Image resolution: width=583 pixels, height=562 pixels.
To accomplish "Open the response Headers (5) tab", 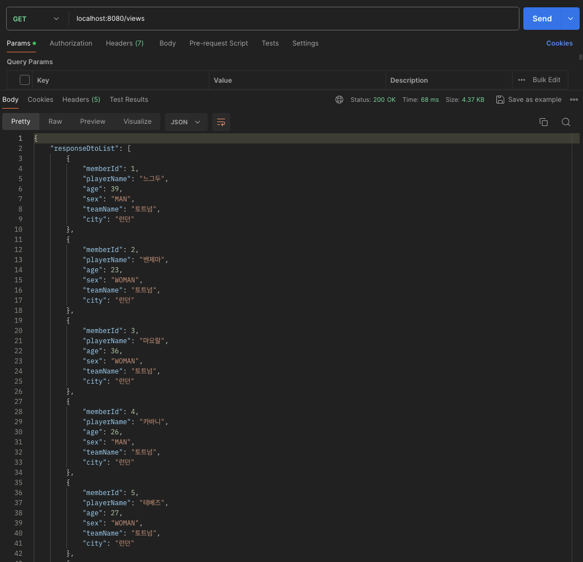I will click(x=81, y=100).
